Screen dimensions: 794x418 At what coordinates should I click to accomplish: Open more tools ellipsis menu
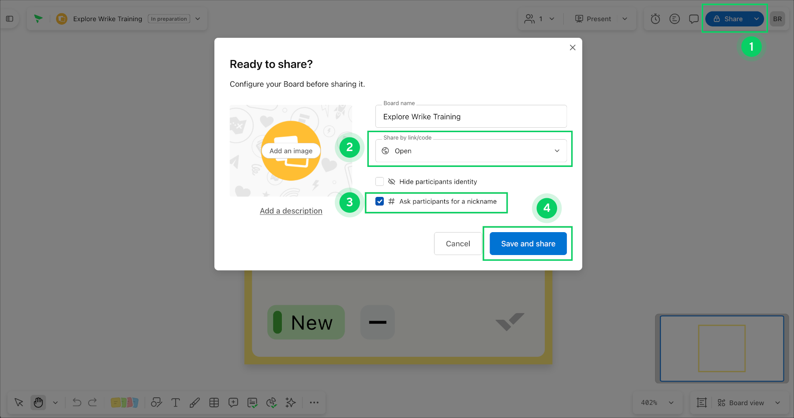coord(314,403)
